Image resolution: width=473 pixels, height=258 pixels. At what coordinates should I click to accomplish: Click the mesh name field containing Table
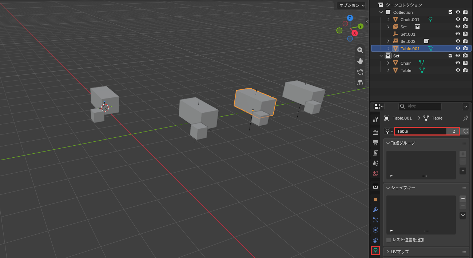click(x=421, y=131)
